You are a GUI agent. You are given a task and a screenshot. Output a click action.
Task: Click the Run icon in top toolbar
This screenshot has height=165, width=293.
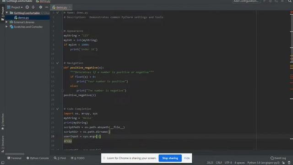coord(265,1)
